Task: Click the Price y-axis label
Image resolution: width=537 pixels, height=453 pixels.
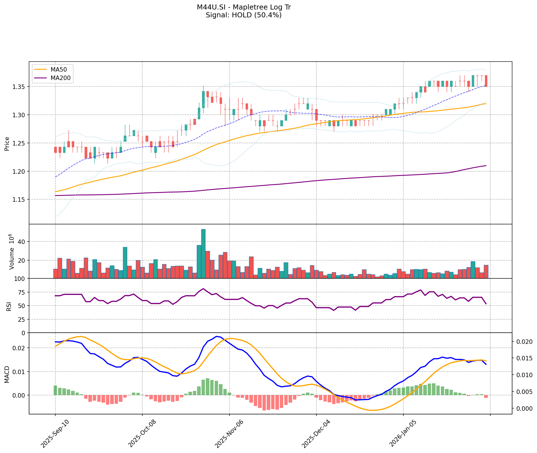Action: pos(7,144)
